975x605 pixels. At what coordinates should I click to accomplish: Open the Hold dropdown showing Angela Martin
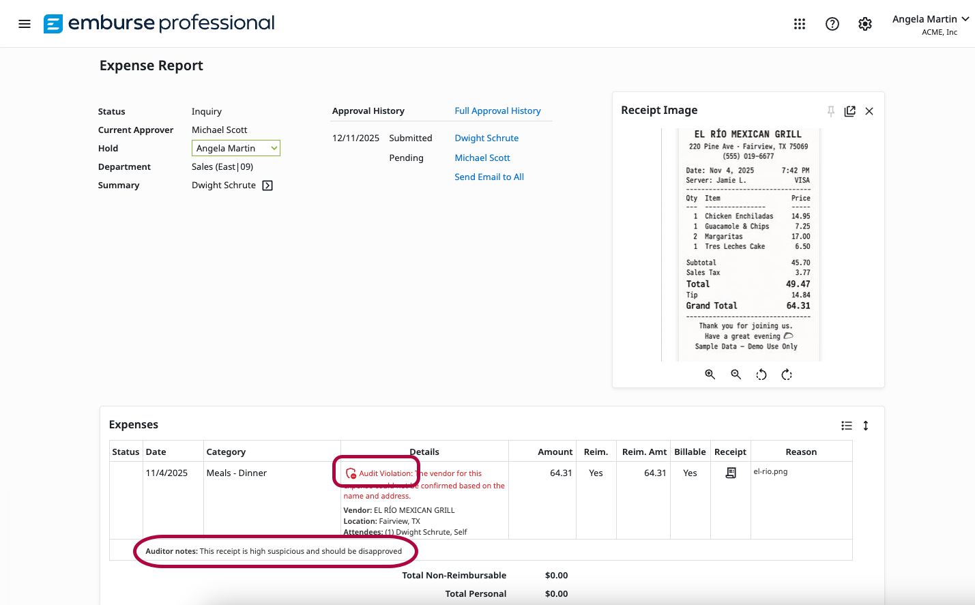coord(235,148)
